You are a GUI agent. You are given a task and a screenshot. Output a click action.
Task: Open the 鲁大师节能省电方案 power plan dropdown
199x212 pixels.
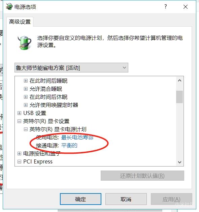coord(71,68)
